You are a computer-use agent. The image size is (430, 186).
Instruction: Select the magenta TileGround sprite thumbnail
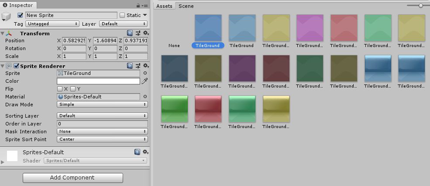tap(310, 28)
